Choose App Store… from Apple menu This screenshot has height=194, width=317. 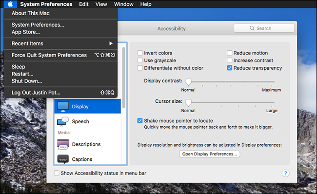tap(60, 32)
